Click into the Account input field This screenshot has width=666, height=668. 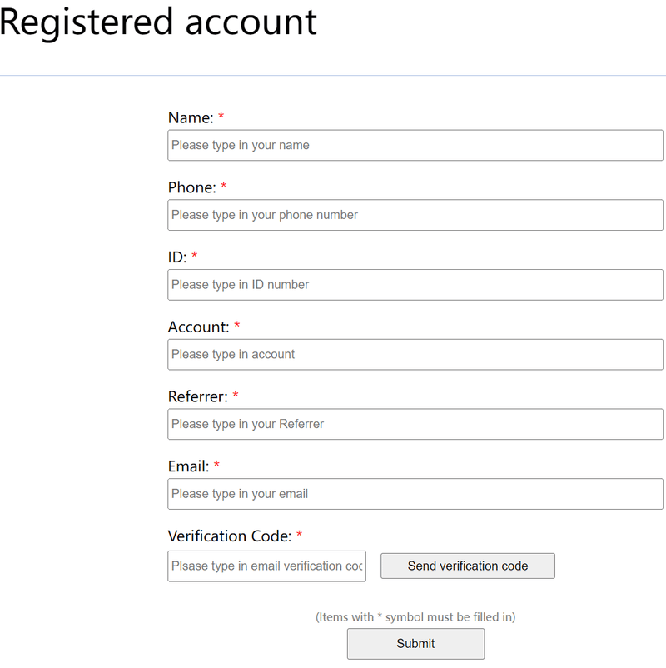tap(415, 354)
